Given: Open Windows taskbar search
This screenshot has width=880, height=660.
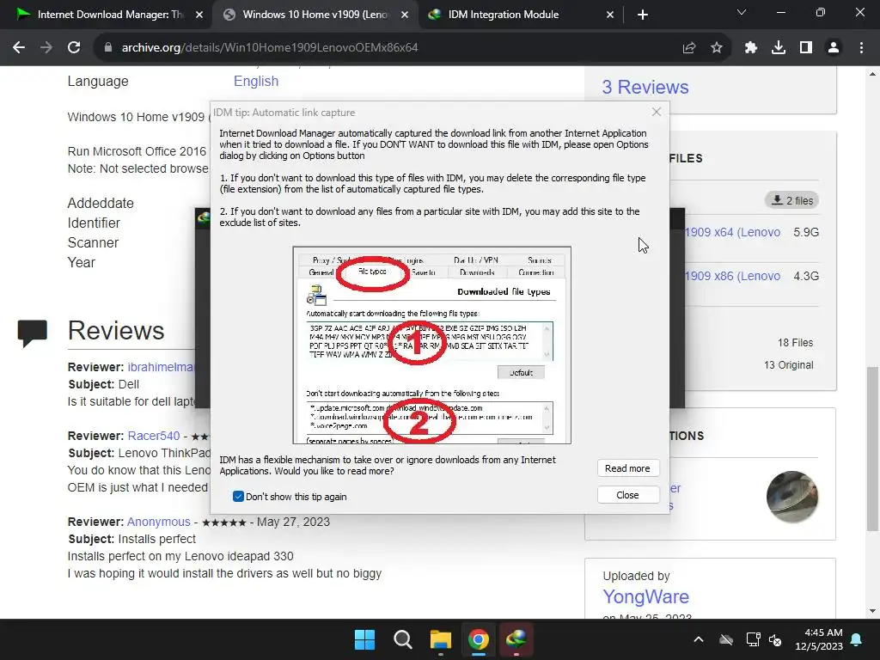Looking at the screenshot, I should 402,639.
